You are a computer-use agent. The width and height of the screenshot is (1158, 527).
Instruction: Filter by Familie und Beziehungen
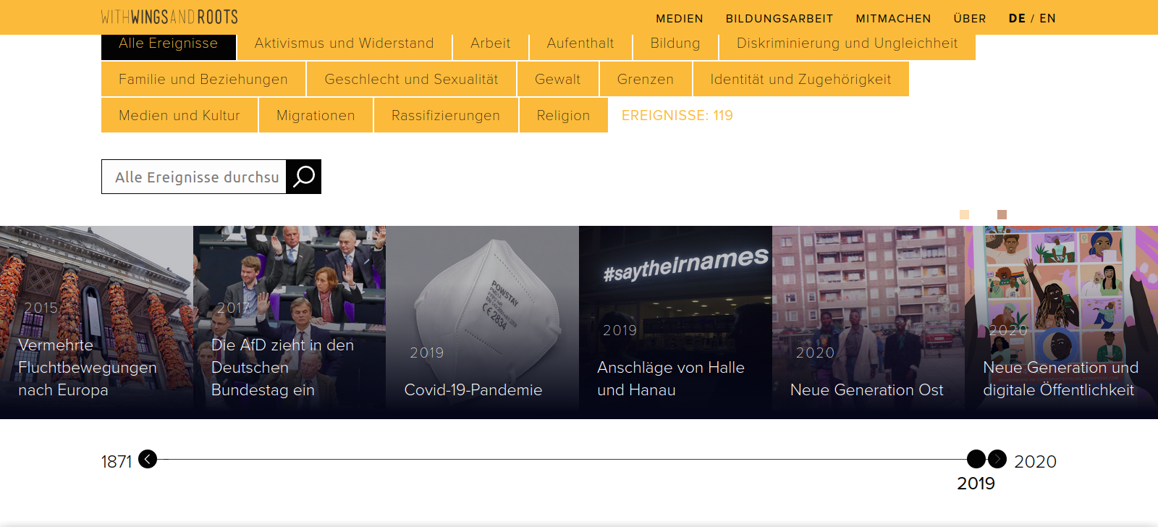click(x=203, y=79)
